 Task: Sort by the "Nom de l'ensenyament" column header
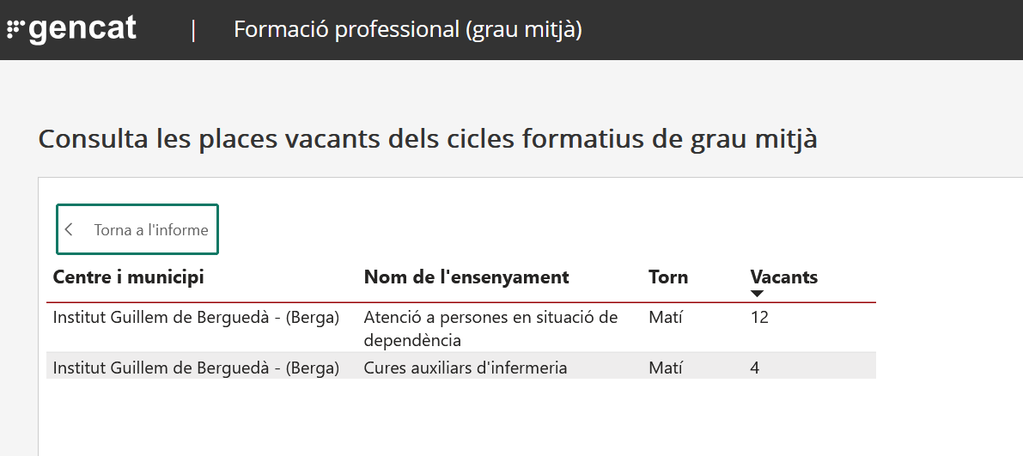466,277
